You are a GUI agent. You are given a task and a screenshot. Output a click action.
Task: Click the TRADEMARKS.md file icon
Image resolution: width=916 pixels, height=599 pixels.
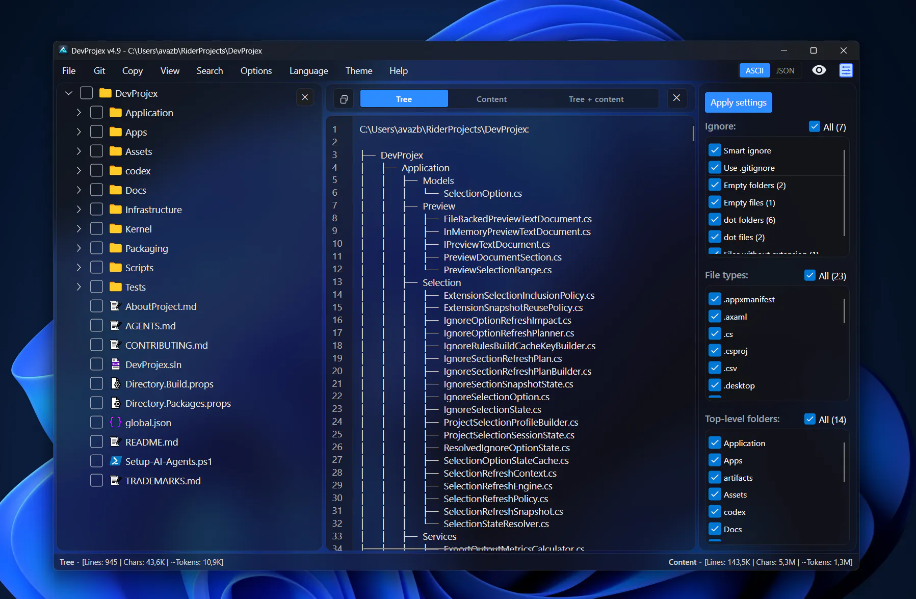(x=115, y=480)
